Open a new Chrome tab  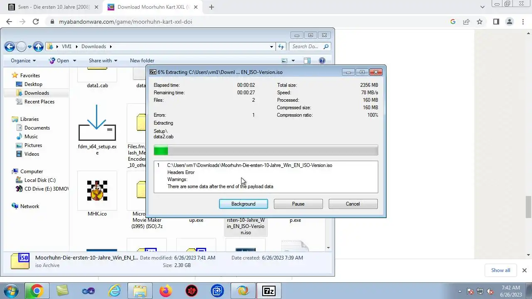coord(212,7)
